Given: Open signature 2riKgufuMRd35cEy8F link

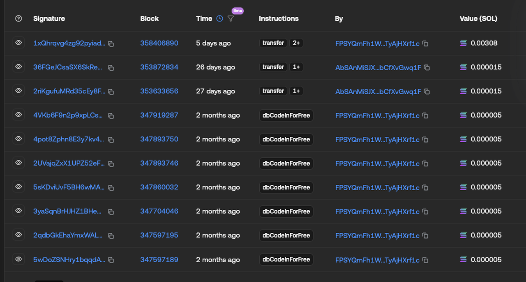Looking at the screenshot, I should tap(69, 91).
